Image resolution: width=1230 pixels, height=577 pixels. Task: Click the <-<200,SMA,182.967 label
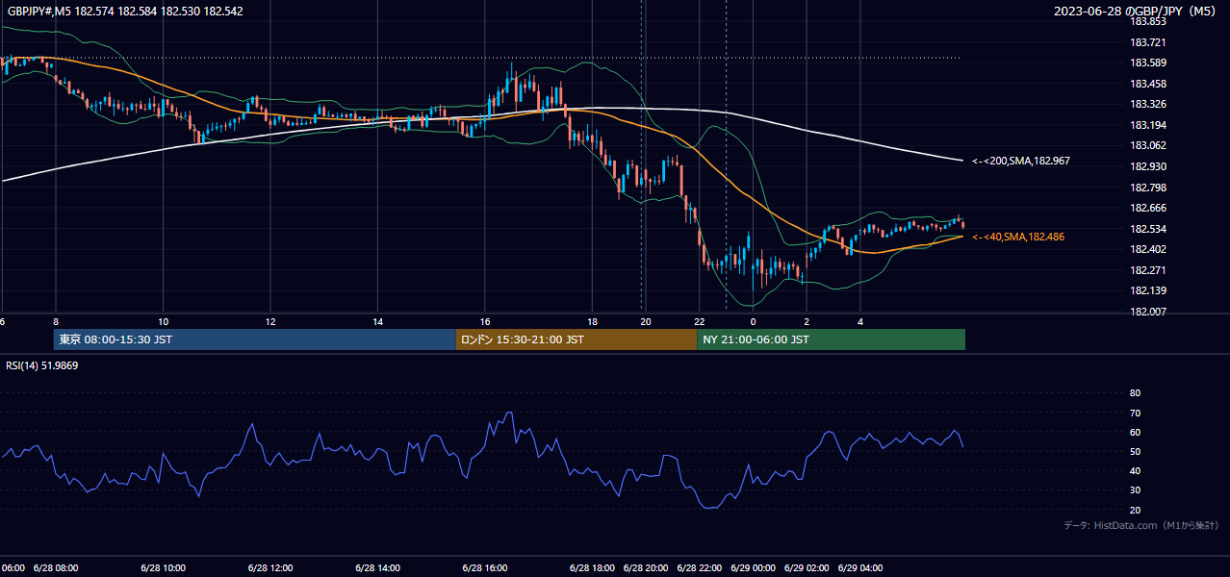[x=1021, y=162]
